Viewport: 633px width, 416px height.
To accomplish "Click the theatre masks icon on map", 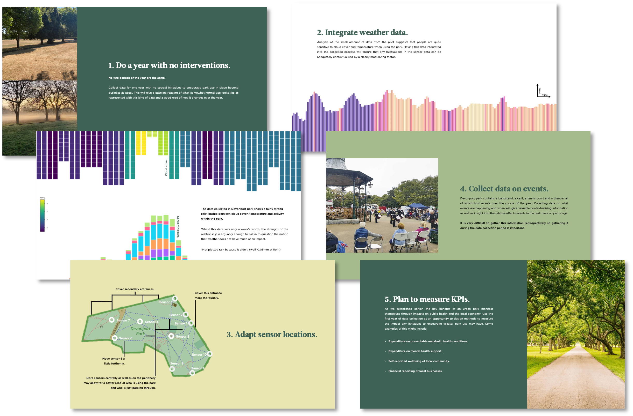I will click(174, 305).
